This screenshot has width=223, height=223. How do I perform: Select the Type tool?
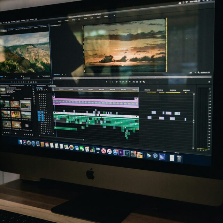tap(34, 104)
